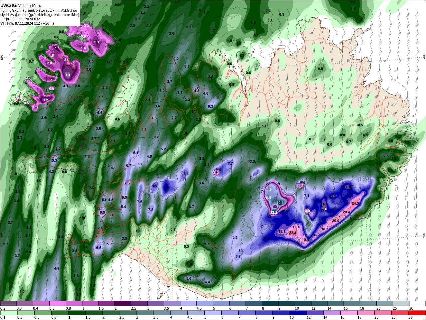This screenshot has height=320, width=426.
Task: Click the 5.2 precipitation value
Action: 163,149
